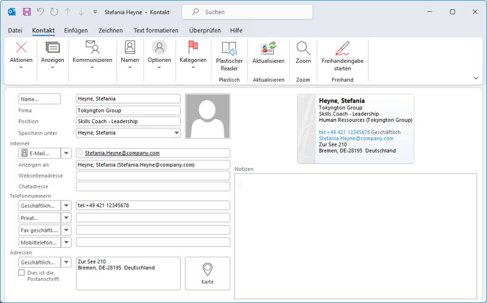Image resolution: width=487 pixels, height=303 pixels.
Task: Click the Anzeigen als field
Action: click(x=153, y=165)
